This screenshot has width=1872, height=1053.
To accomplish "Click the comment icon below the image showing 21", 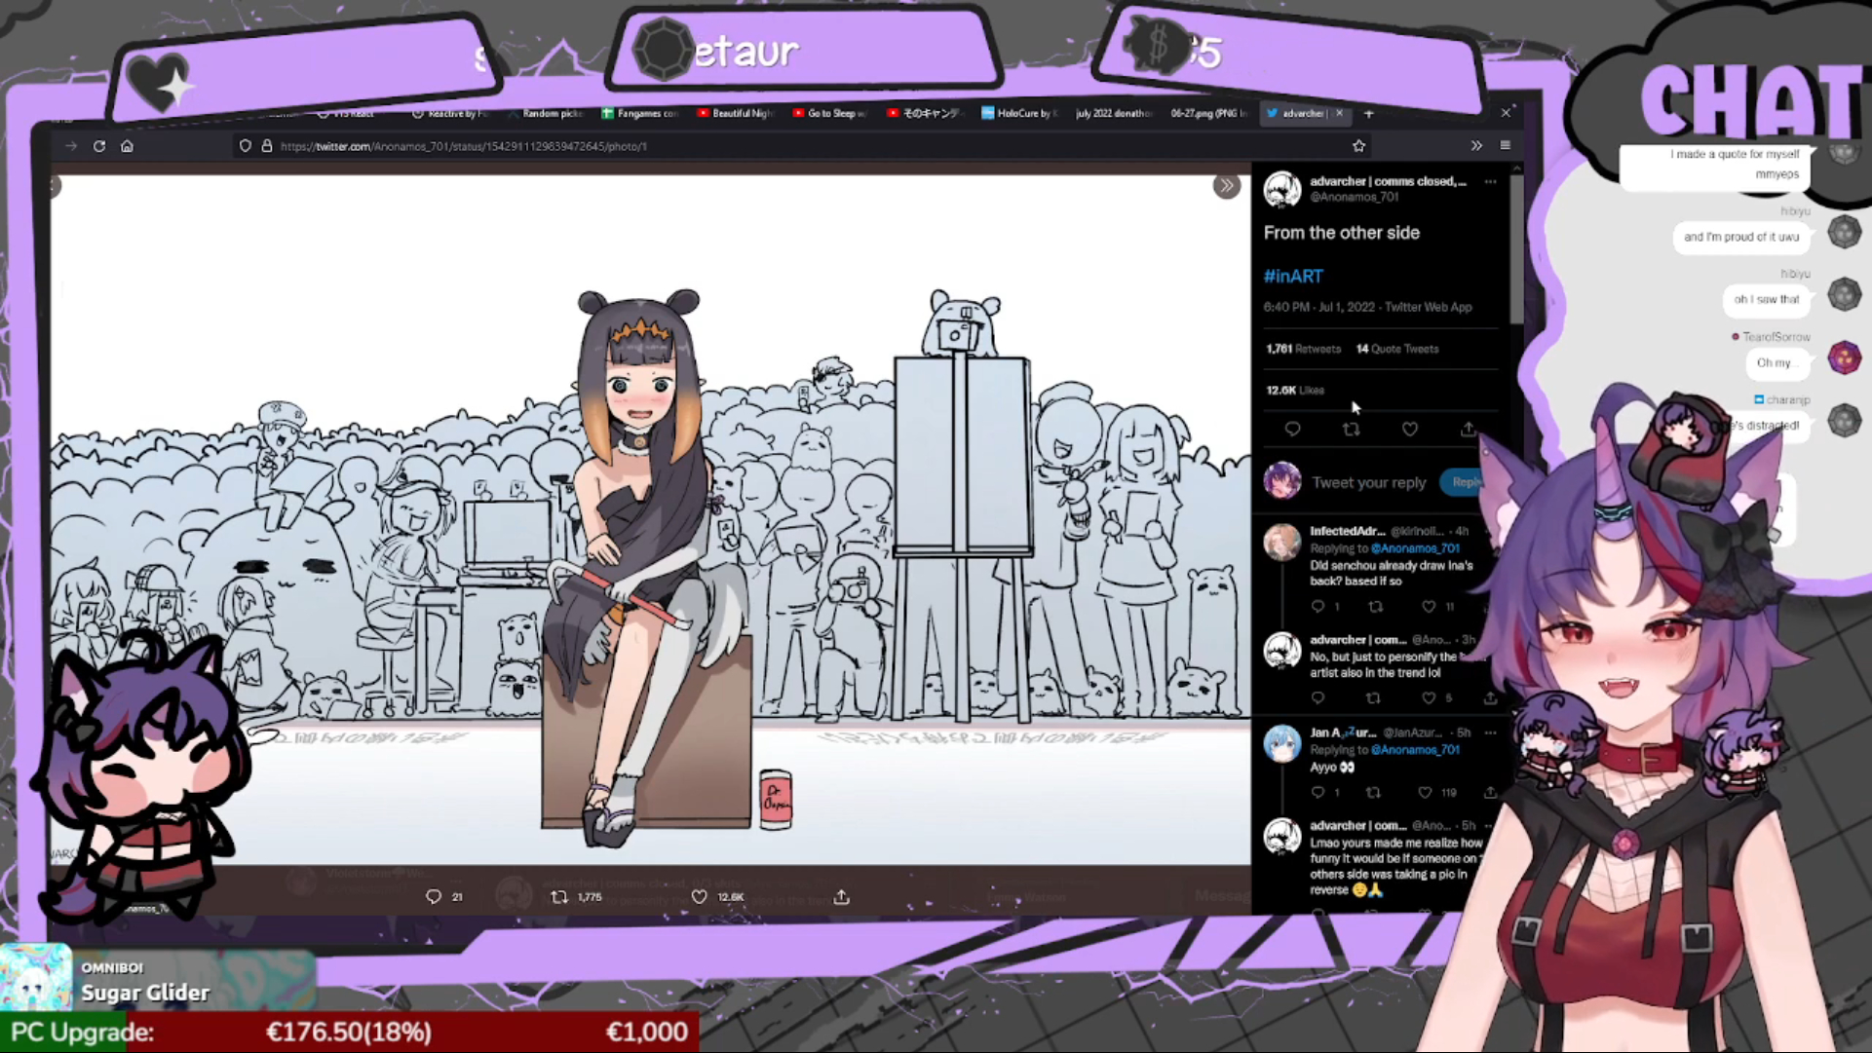I will [434, 897].
